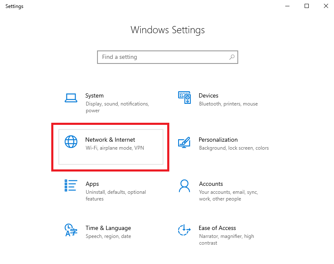Open the System laptop icon

click(71, 98)
